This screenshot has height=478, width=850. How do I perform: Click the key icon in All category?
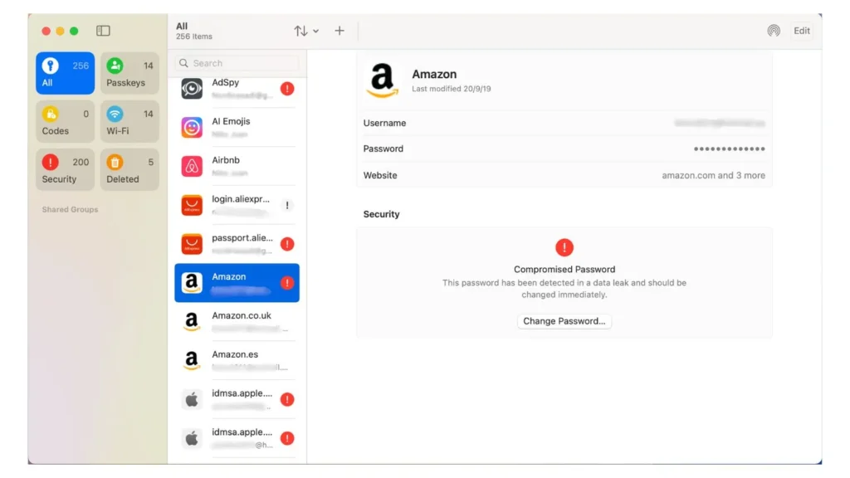(51, 66)
